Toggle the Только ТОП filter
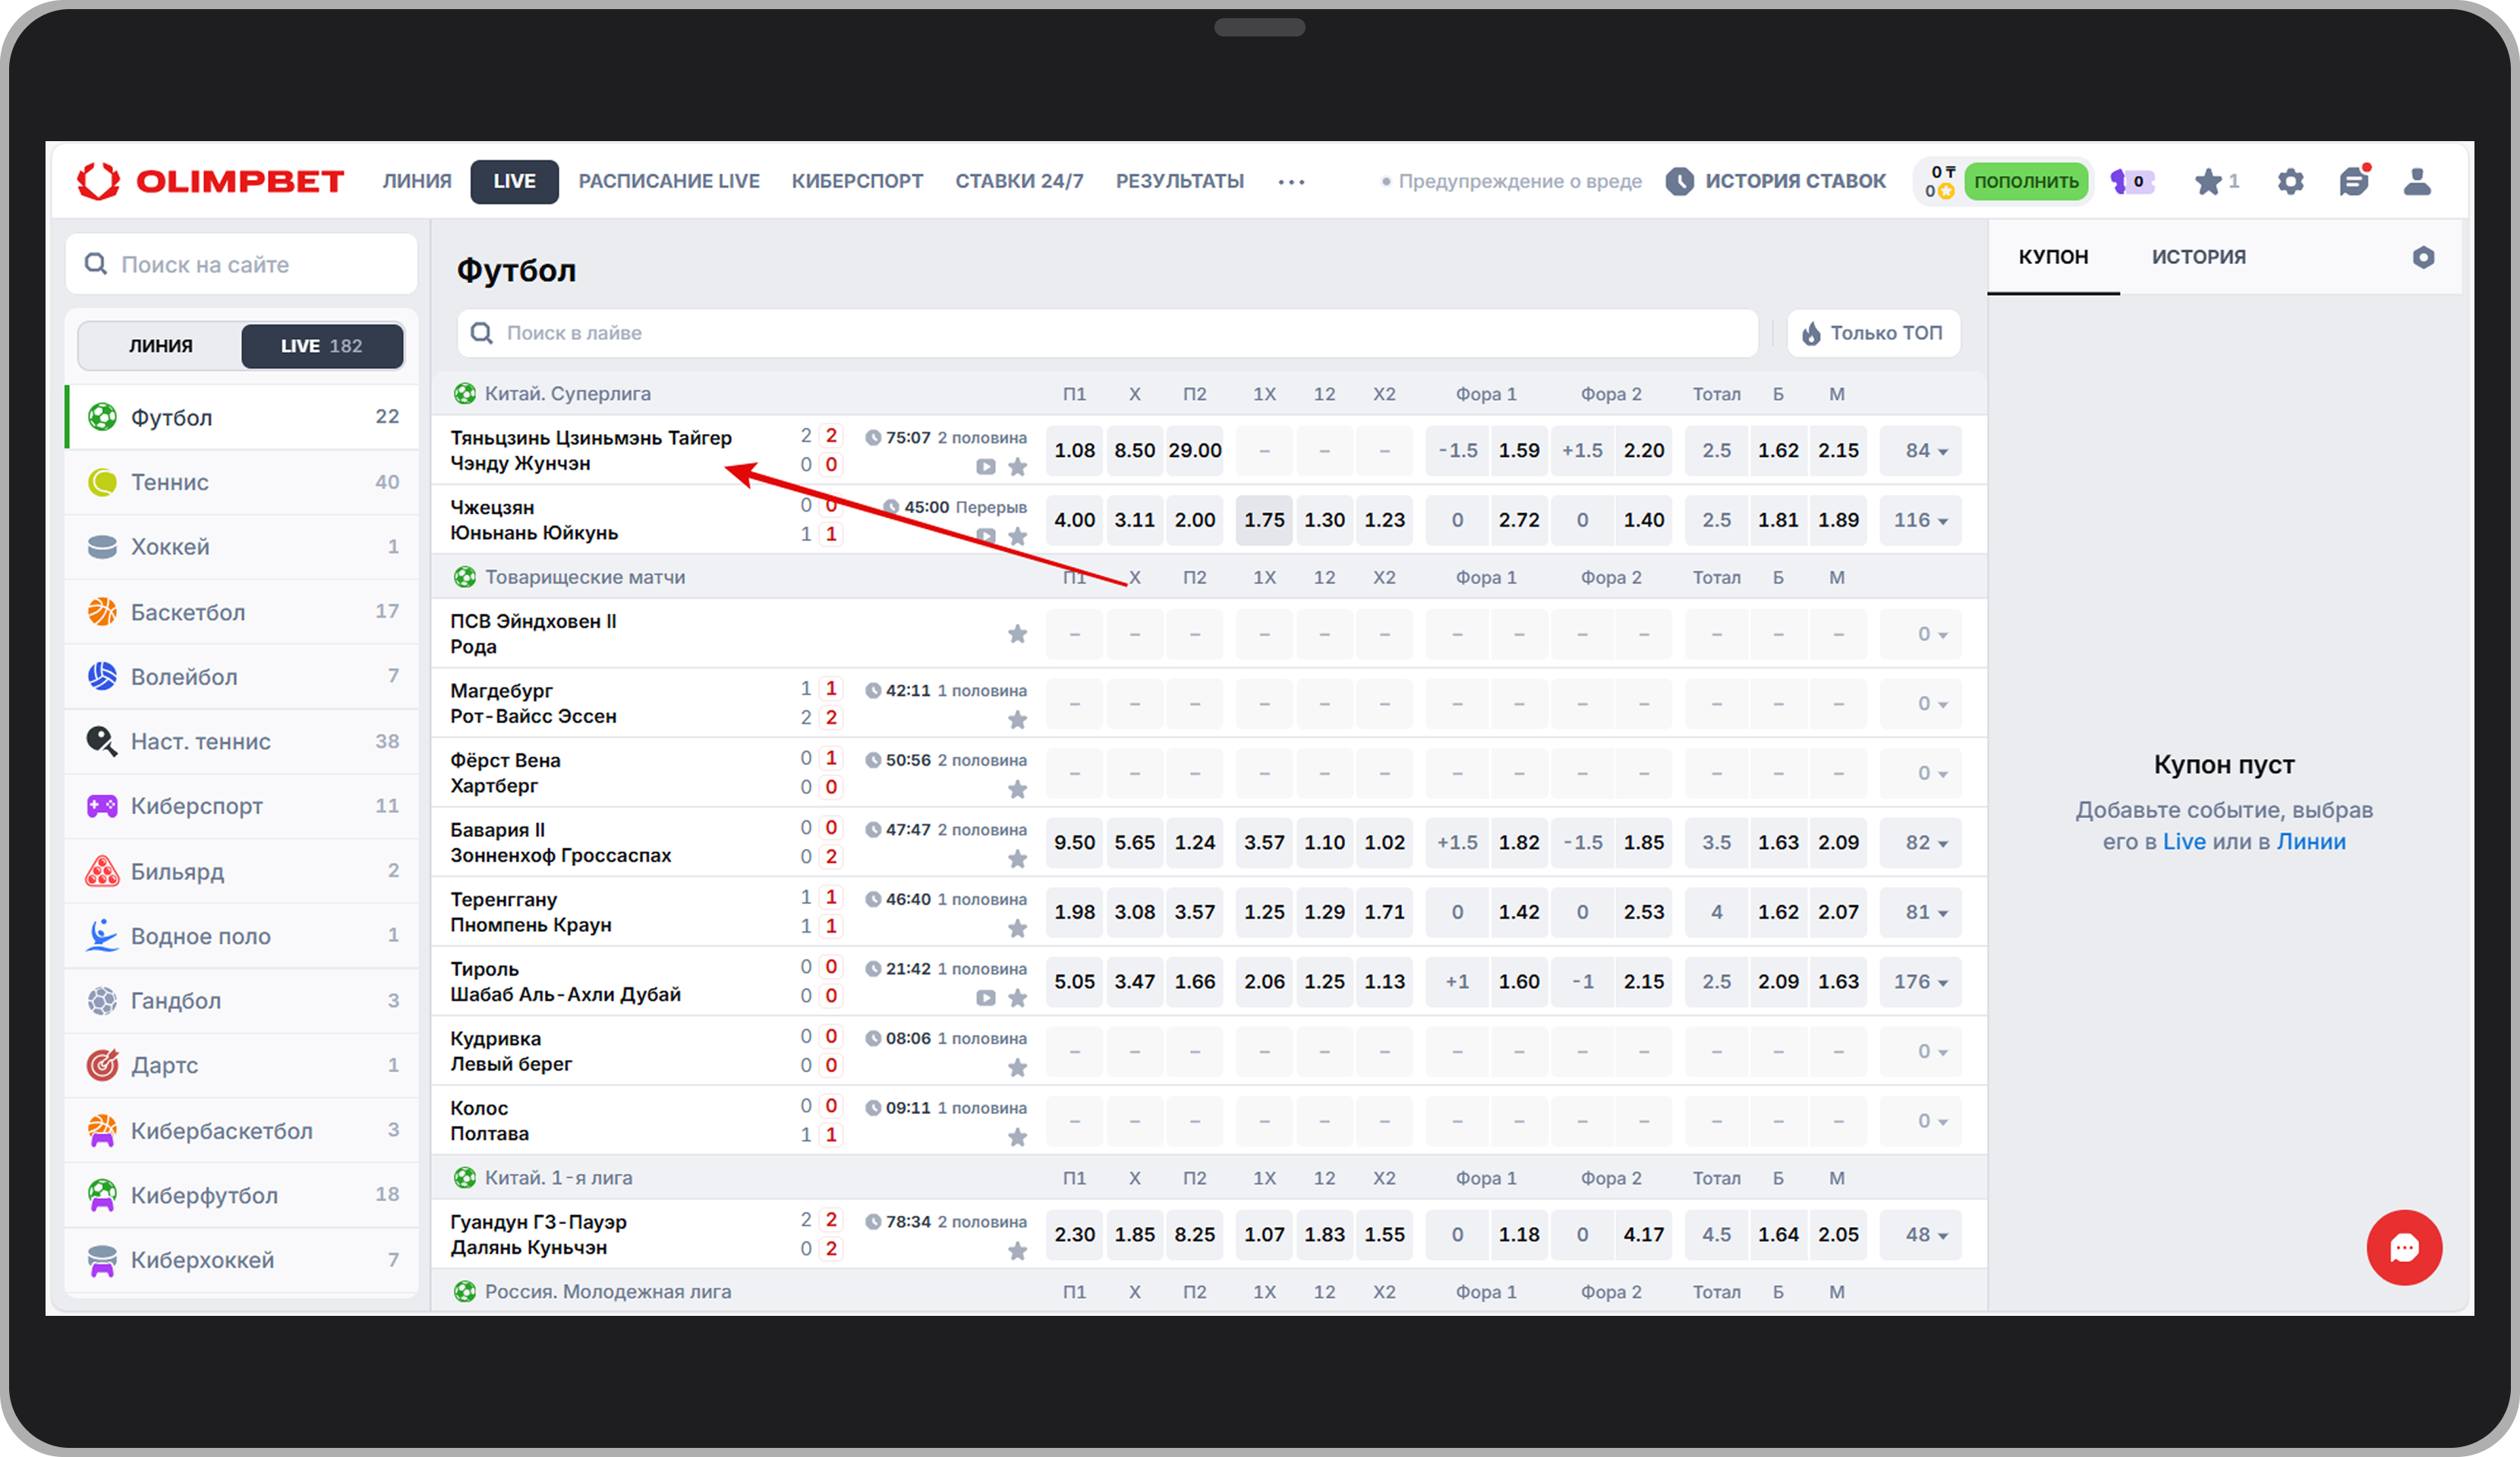The image size is (2520, 1457). [1873, 333]
